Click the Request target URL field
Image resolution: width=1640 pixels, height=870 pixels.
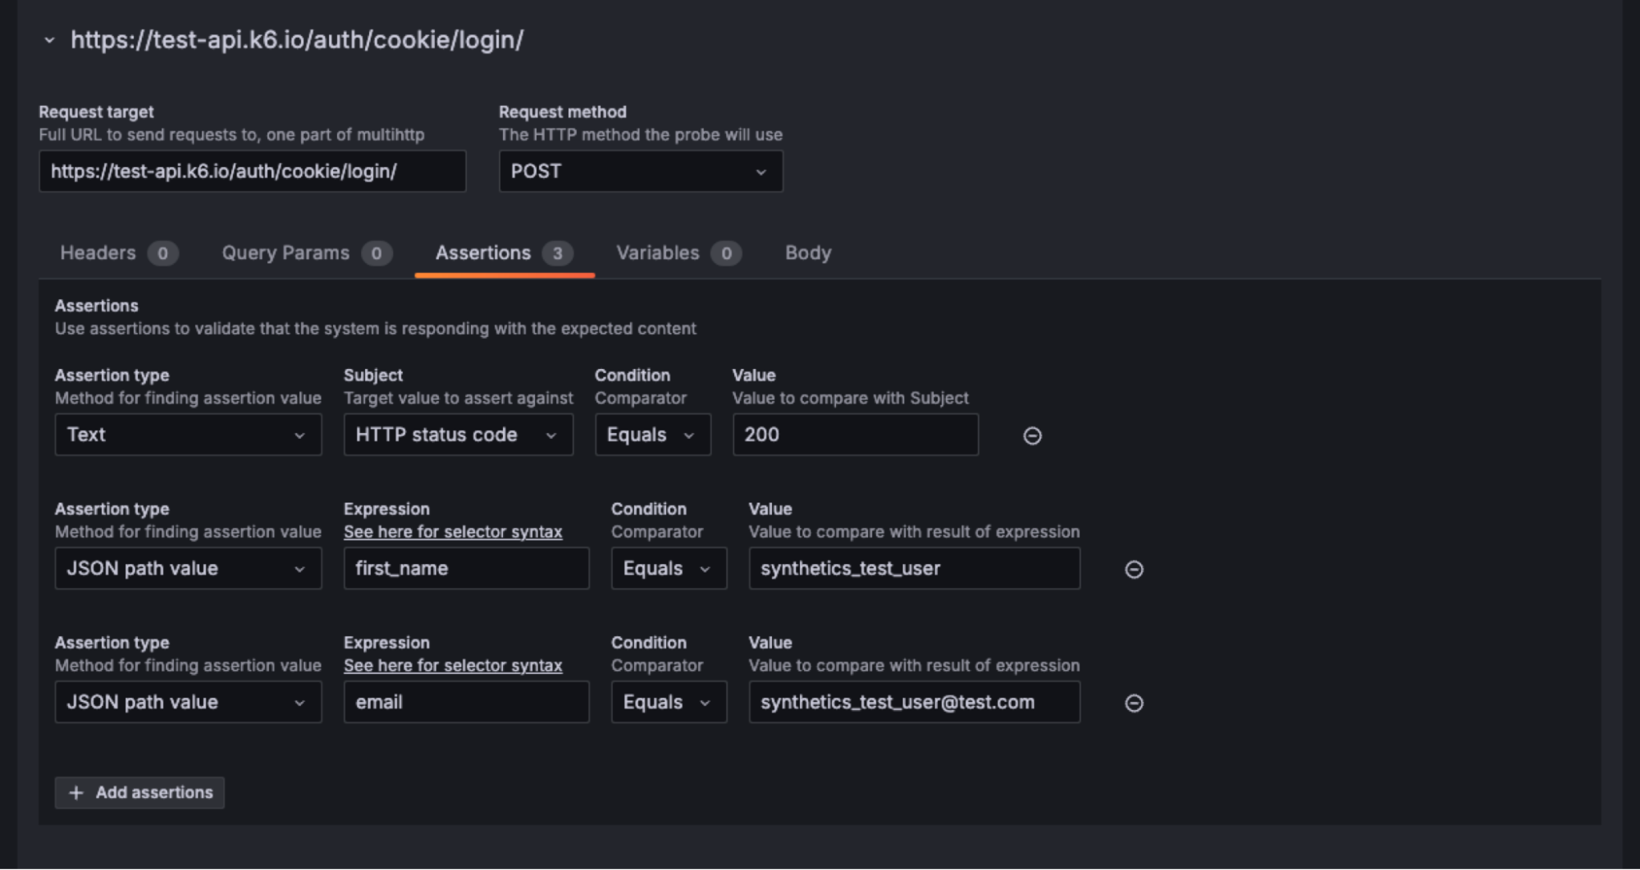coord(252,171)
